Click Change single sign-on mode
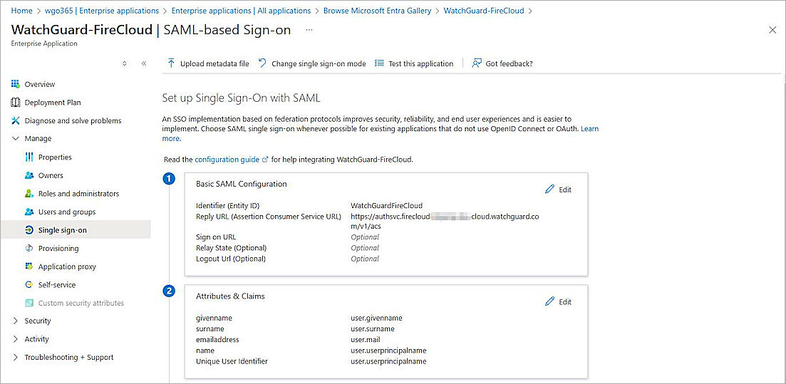The width and height of the screenshot is (786, 384). click(312, 63)
